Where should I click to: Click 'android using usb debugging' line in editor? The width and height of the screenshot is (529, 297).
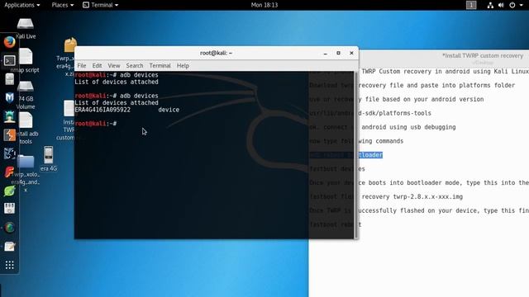[x=408, y=127]
